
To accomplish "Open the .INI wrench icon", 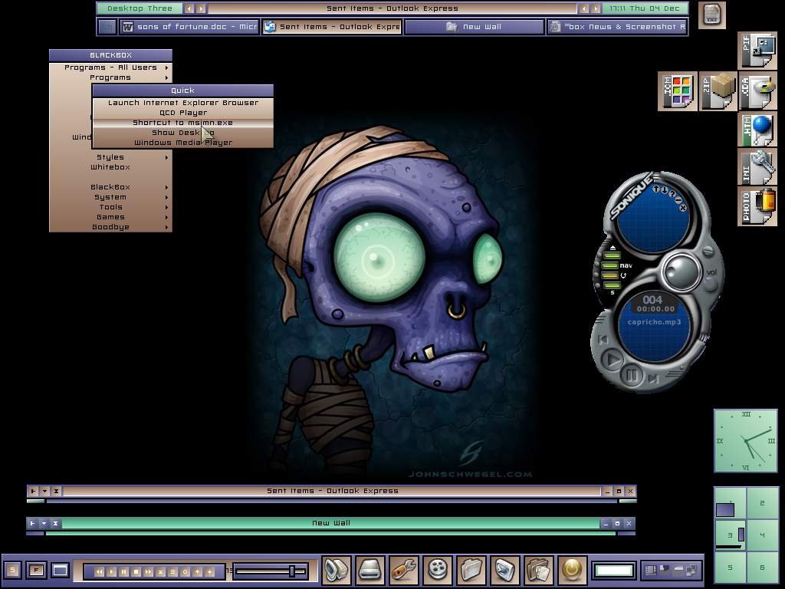I will point(757,168).
